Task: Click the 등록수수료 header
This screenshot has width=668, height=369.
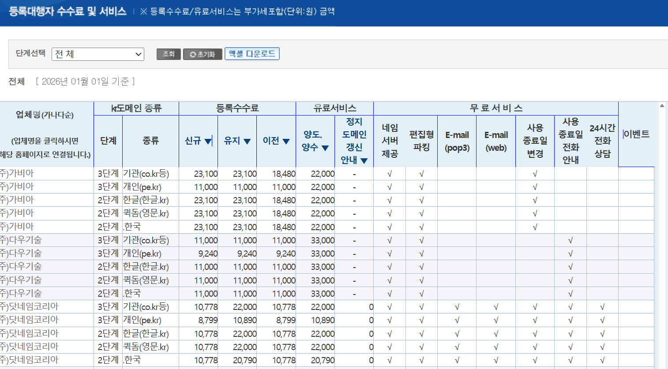Action: coord(237,108)
